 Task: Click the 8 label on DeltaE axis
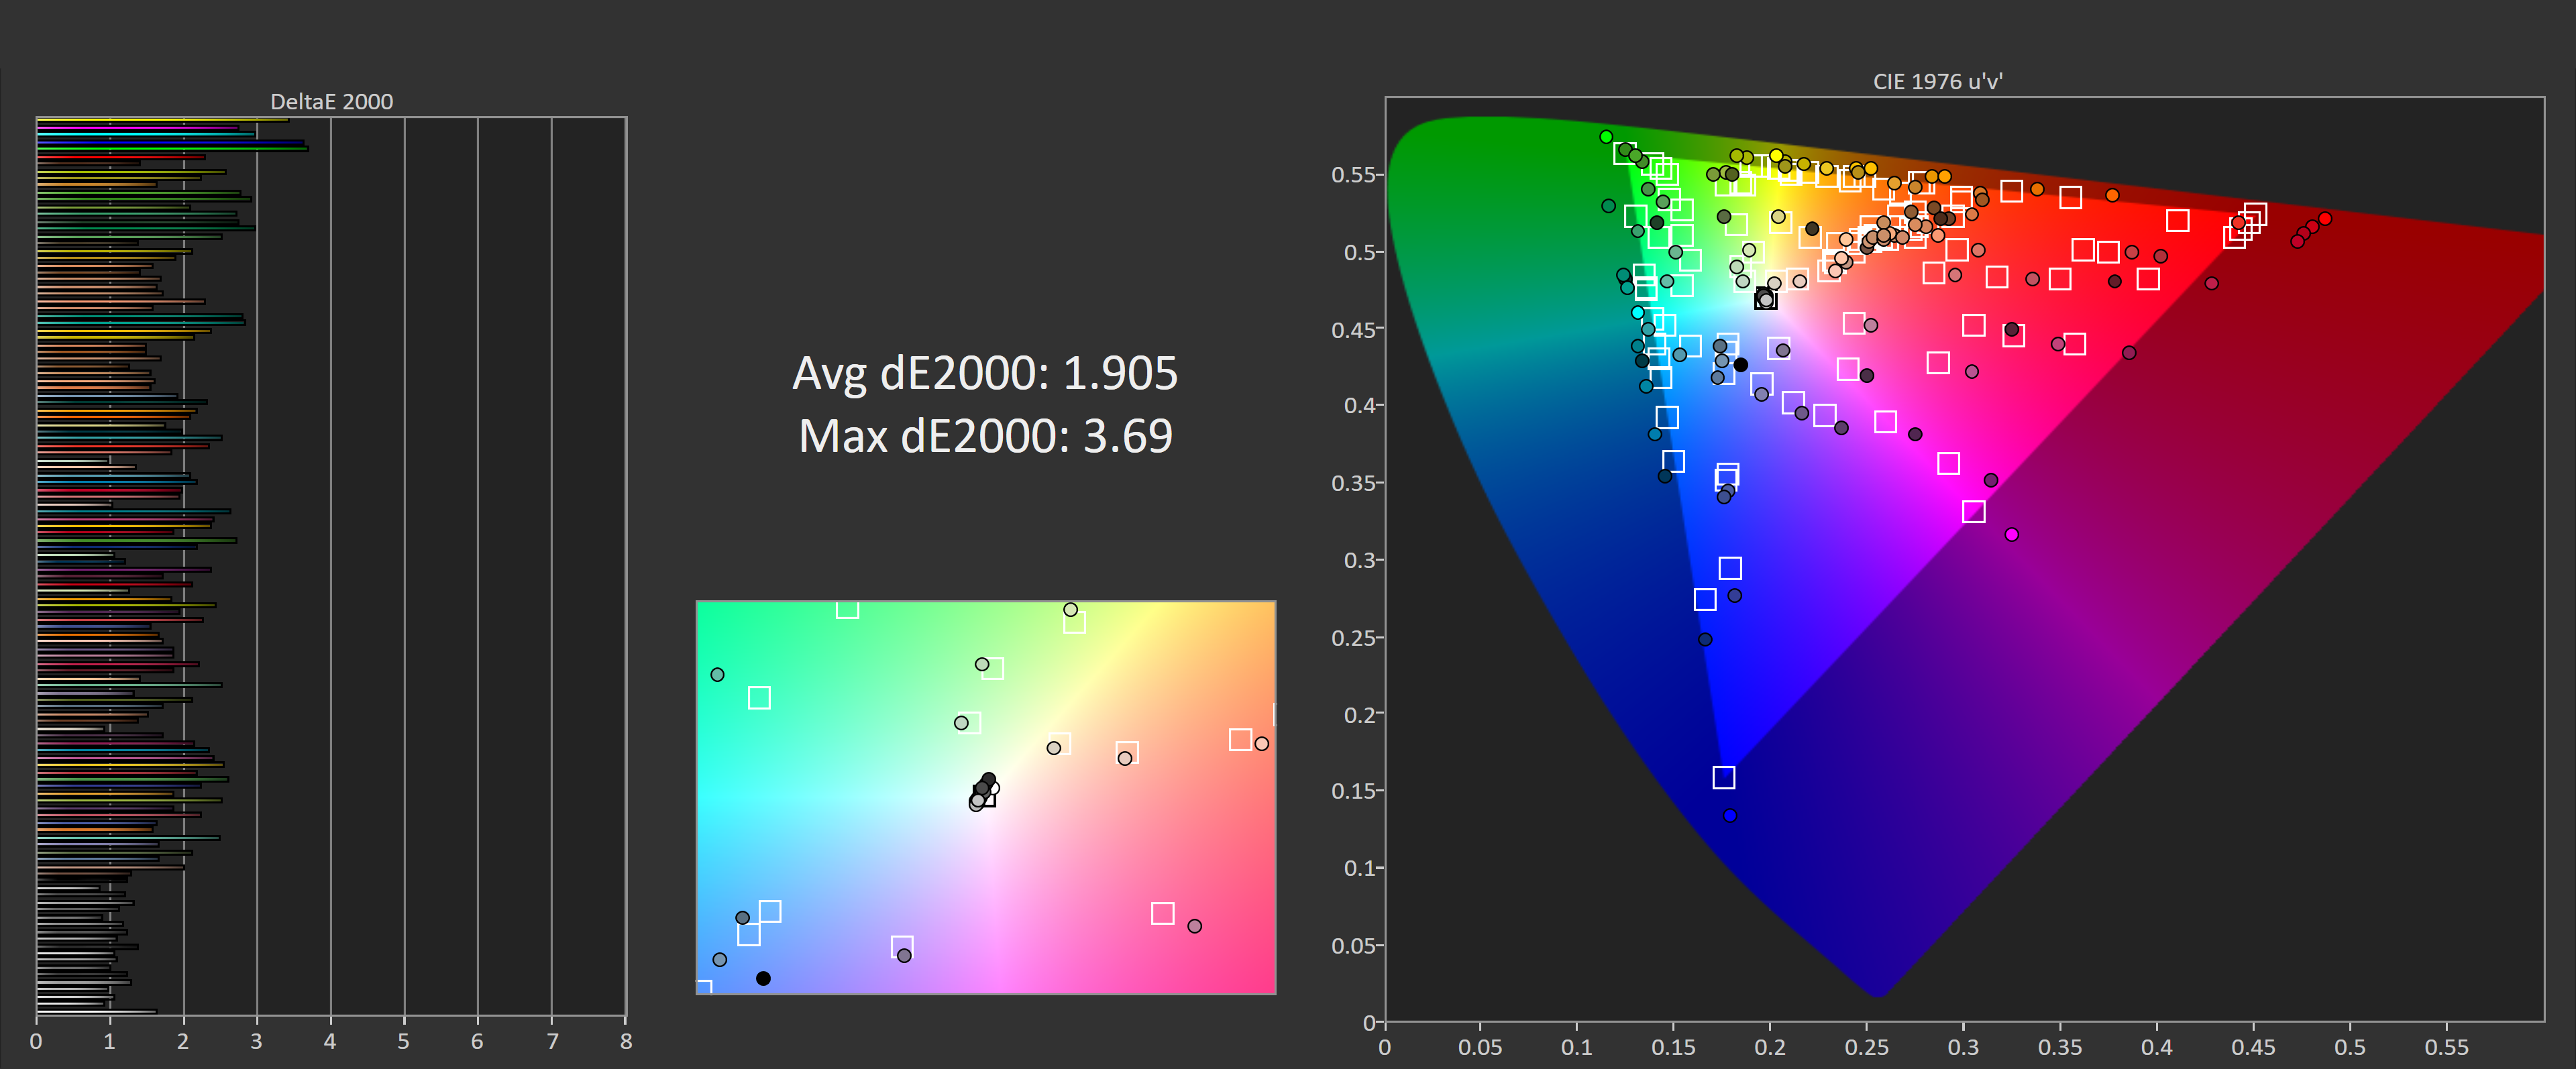click(x=626, y=1041)
